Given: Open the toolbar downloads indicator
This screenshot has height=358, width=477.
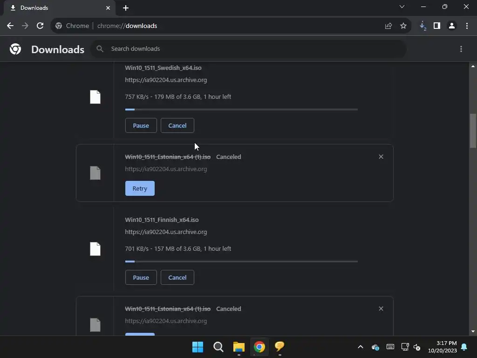Looking at the screenshot, I should (x=422, y=26).
